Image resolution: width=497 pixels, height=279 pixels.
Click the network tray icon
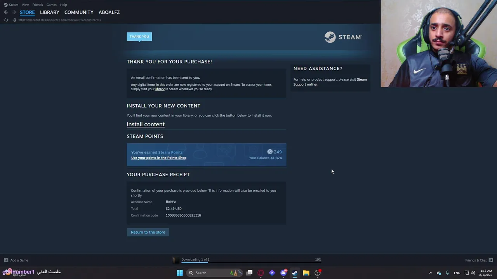tap(467, 273)
